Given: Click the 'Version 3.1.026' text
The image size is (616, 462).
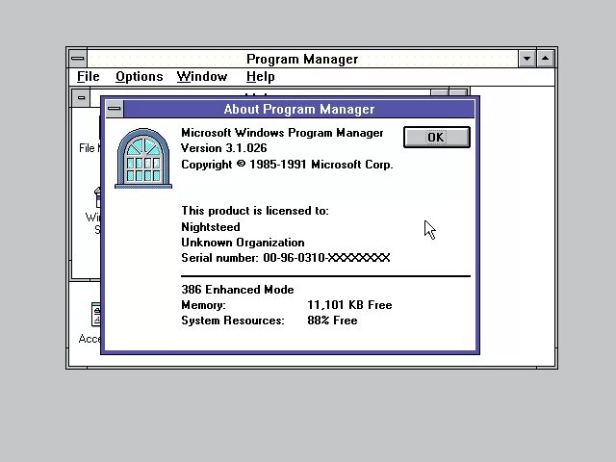Looking at the screenshot, I should [224, 148].
